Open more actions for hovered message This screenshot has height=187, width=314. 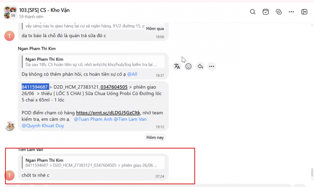(211, 67)
